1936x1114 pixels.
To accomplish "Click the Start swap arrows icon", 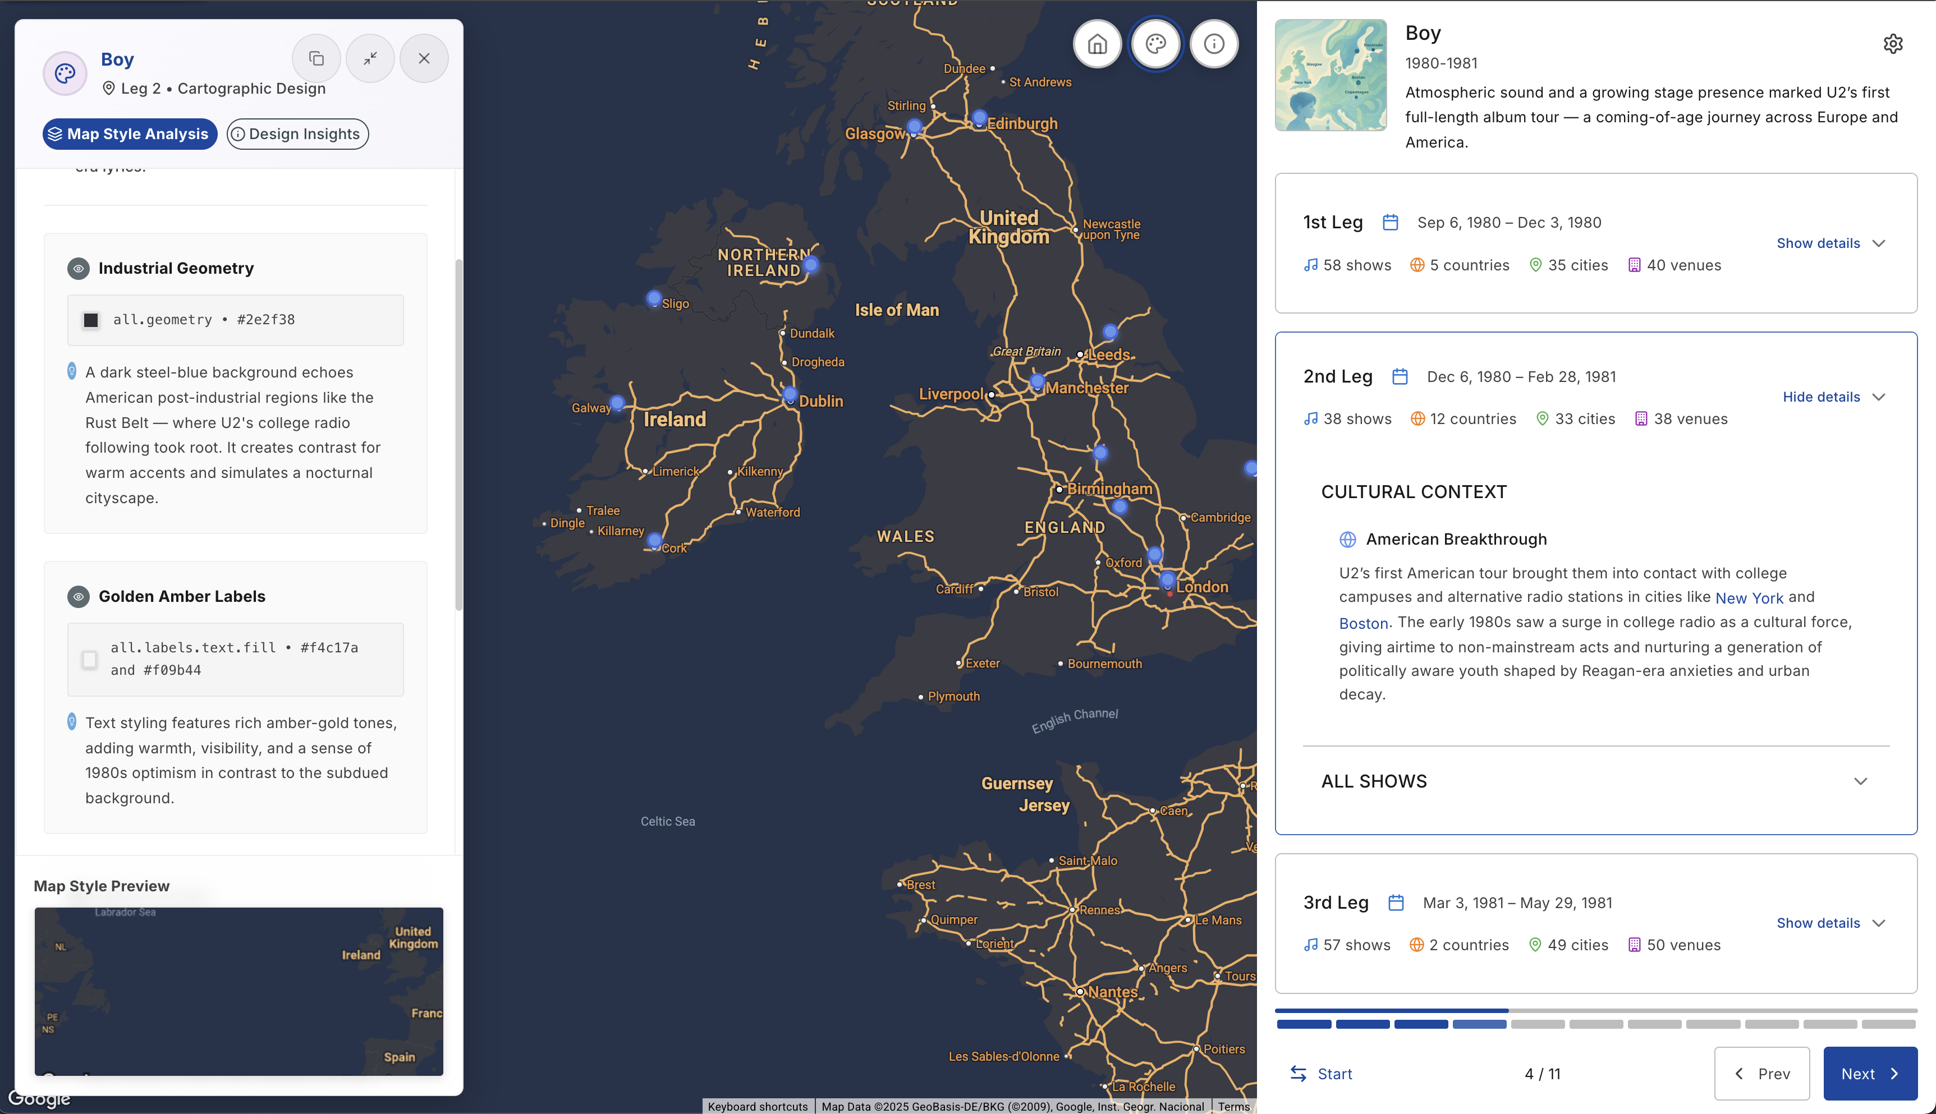I will tap(1298, 1074).
